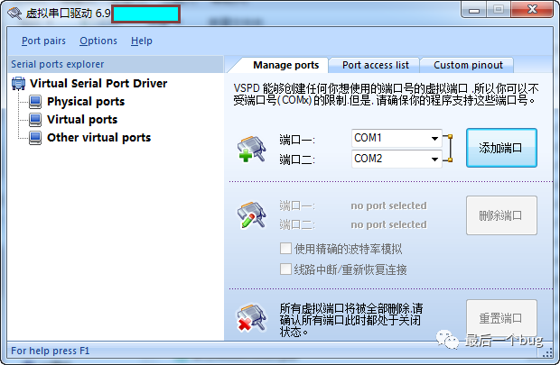Viewport: 560px width, 365px height.
Task: Open the Port pairs menu
Action: [43, 41]
